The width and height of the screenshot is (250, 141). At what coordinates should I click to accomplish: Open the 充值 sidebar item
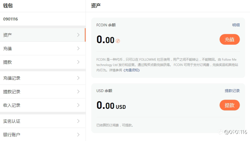pos(43,48)
